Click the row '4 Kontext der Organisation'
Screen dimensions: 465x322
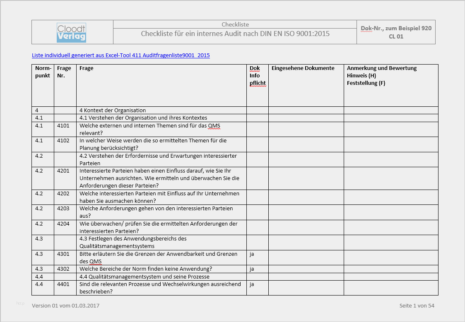pyautogui.click(x=235, y=110)
